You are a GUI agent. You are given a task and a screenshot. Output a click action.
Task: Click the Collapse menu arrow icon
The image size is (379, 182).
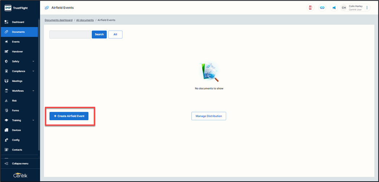(x=7, y=164)
